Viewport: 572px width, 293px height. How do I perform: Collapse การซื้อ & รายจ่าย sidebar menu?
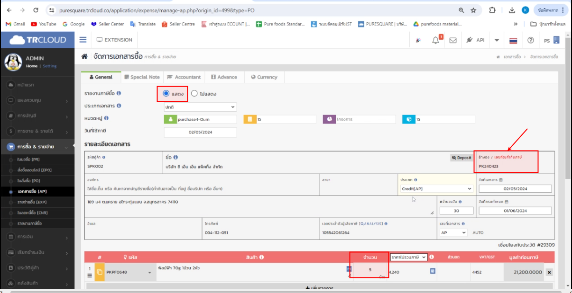click(37, 147)
